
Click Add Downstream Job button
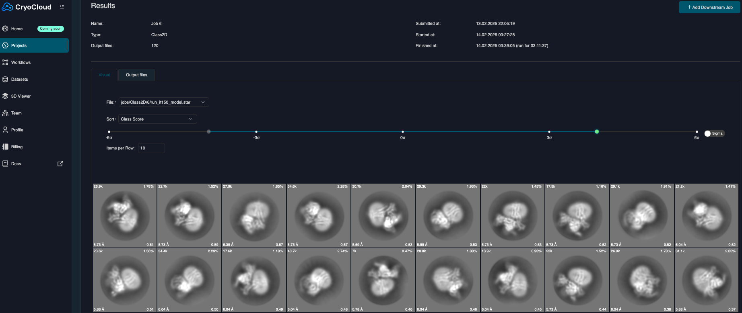709,7
